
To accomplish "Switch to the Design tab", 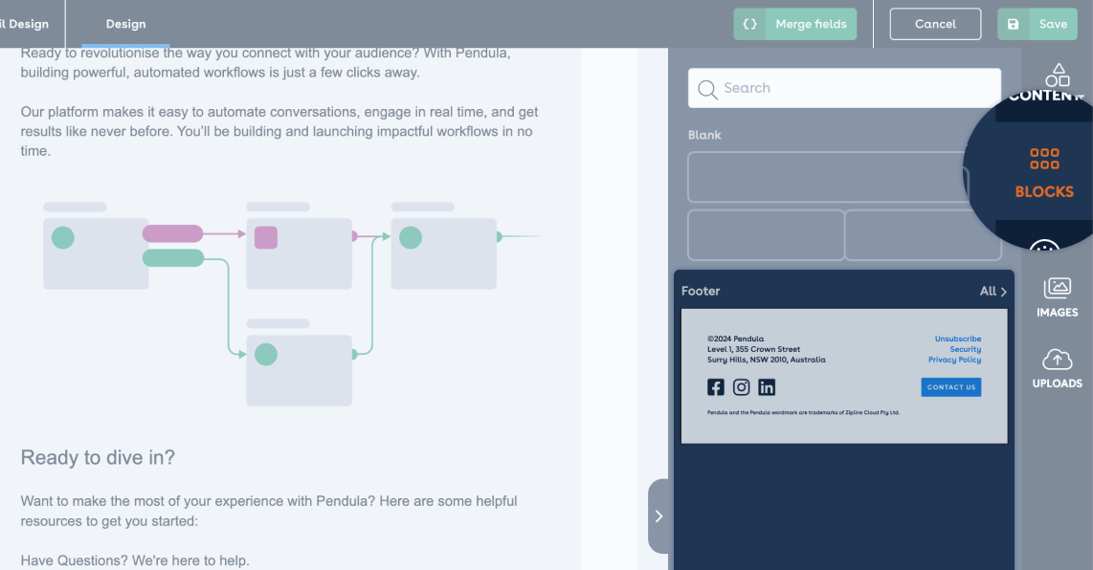I will 125,24.
